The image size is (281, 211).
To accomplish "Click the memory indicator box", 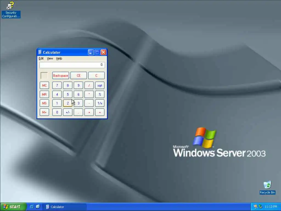I will click(x=44, y=76).
